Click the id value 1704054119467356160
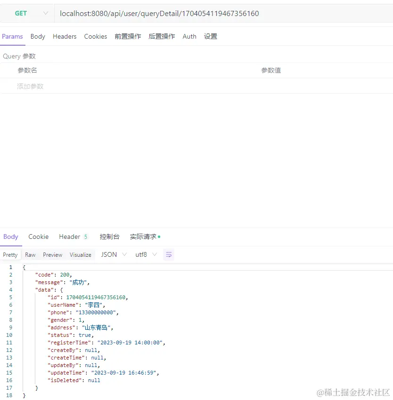 click(96, 297)
